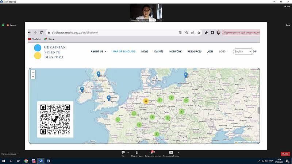Image resolution: width=292 pixels, height=164 pixels.
Task: Click the green cluster in northern Italy
Action: click(157, 134)
